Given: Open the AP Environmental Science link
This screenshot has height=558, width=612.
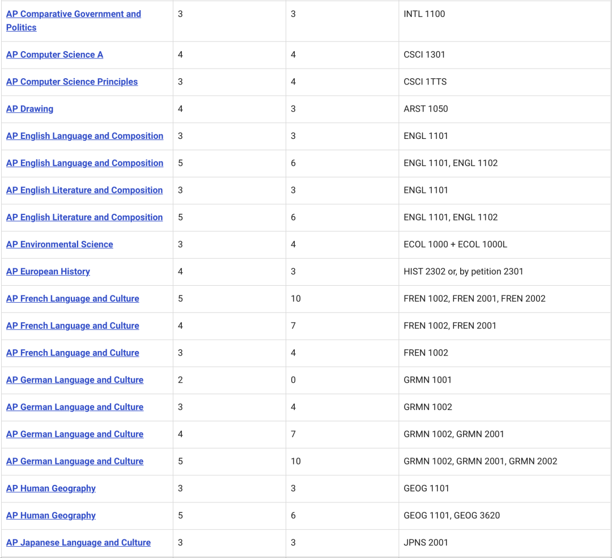Looking at the screenshot, I should point(59,244).
